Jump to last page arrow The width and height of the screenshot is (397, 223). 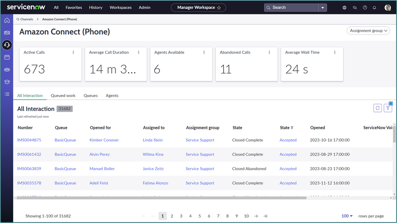(265, 216)
